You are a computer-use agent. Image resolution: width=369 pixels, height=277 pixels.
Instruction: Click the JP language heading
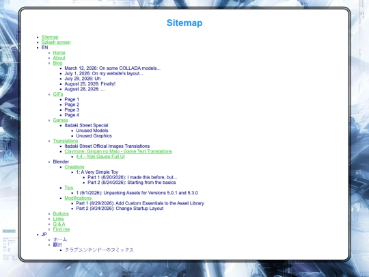pyautogui.click(x=44, y=235)
